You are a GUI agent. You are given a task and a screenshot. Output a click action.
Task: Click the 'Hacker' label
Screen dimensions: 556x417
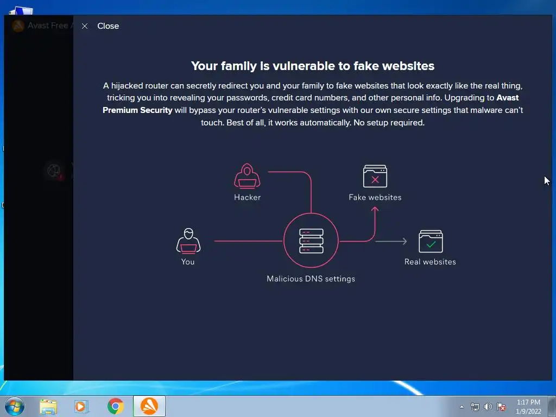click(x=247, y=198)
